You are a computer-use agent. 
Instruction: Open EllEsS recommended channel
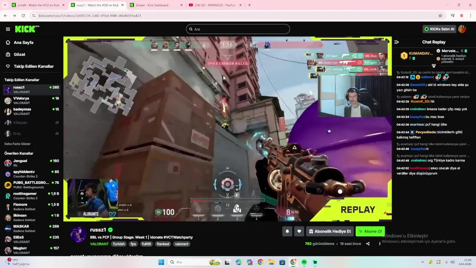click(x=32, y=239)
